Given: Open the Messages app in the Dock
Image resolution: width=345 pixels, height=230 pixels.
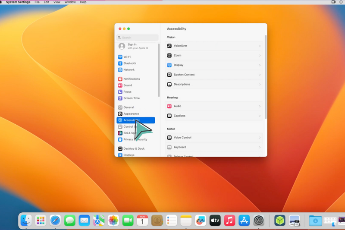Looking at the screenshot, I should [x=70, y=221].
